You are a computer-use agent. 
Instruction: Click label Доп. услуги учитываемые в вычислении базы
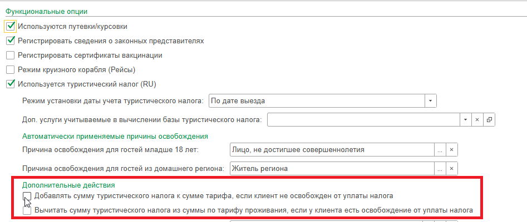[142, 120]
